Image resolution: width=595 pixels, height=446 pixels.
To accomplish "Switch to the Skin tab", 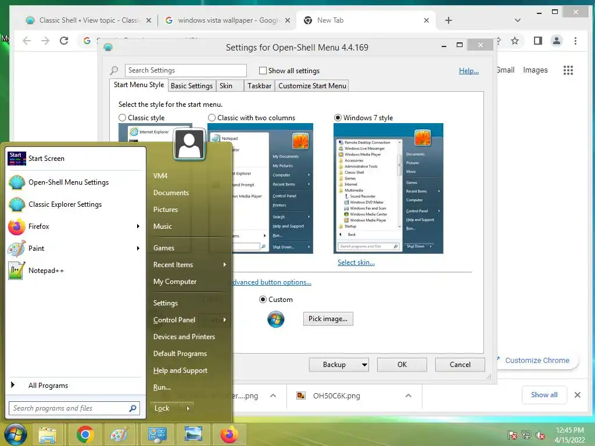I will (230, 86).
